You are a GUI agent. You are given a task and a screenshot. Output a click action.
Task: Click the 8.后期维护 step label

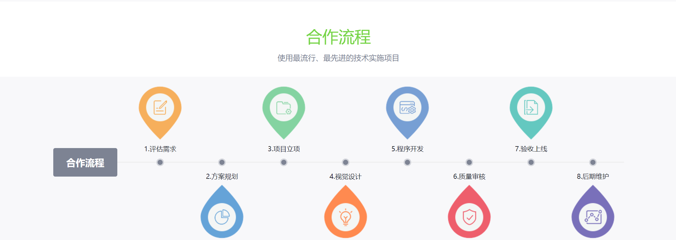(x=593, y=177)
